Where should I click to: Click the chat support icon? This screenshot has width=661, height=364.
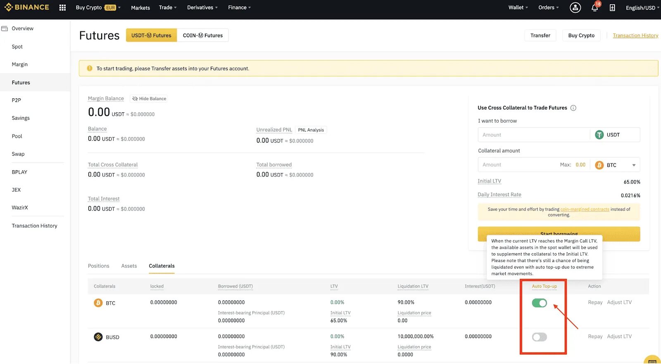click(652, 360)
